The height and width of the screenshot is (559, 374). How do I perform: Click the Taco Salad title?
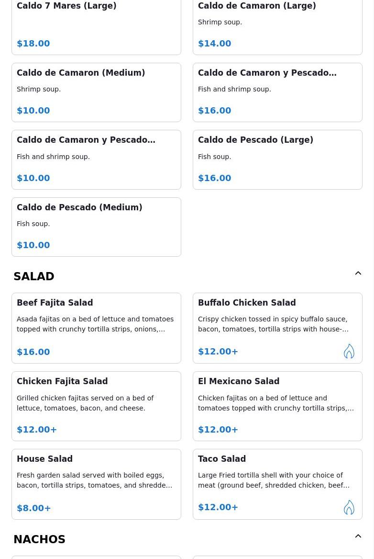click(222, 459)
